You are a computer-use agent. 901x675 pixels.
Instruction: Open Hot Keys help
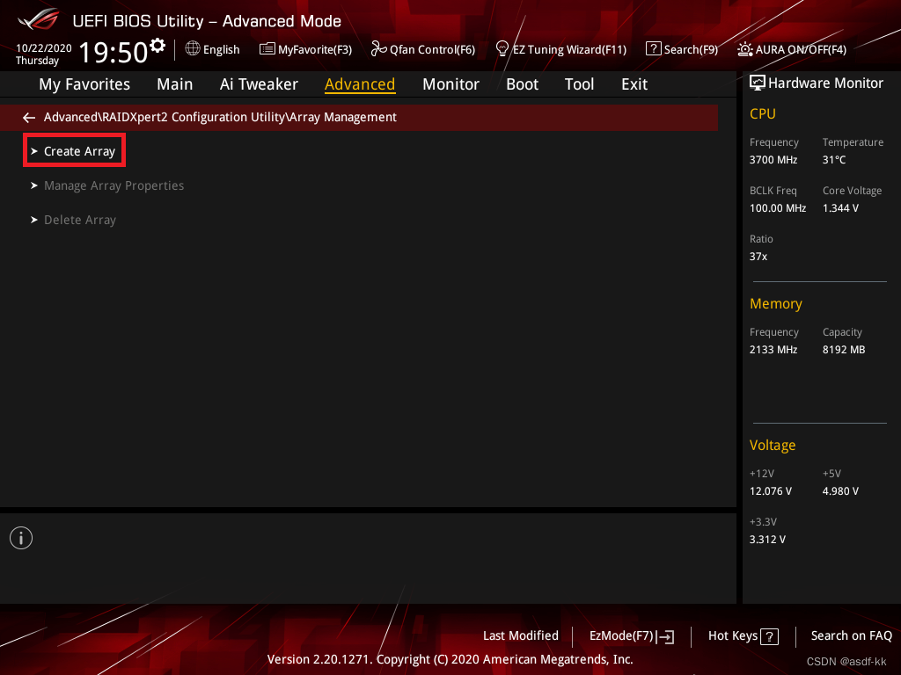[733, 636]
